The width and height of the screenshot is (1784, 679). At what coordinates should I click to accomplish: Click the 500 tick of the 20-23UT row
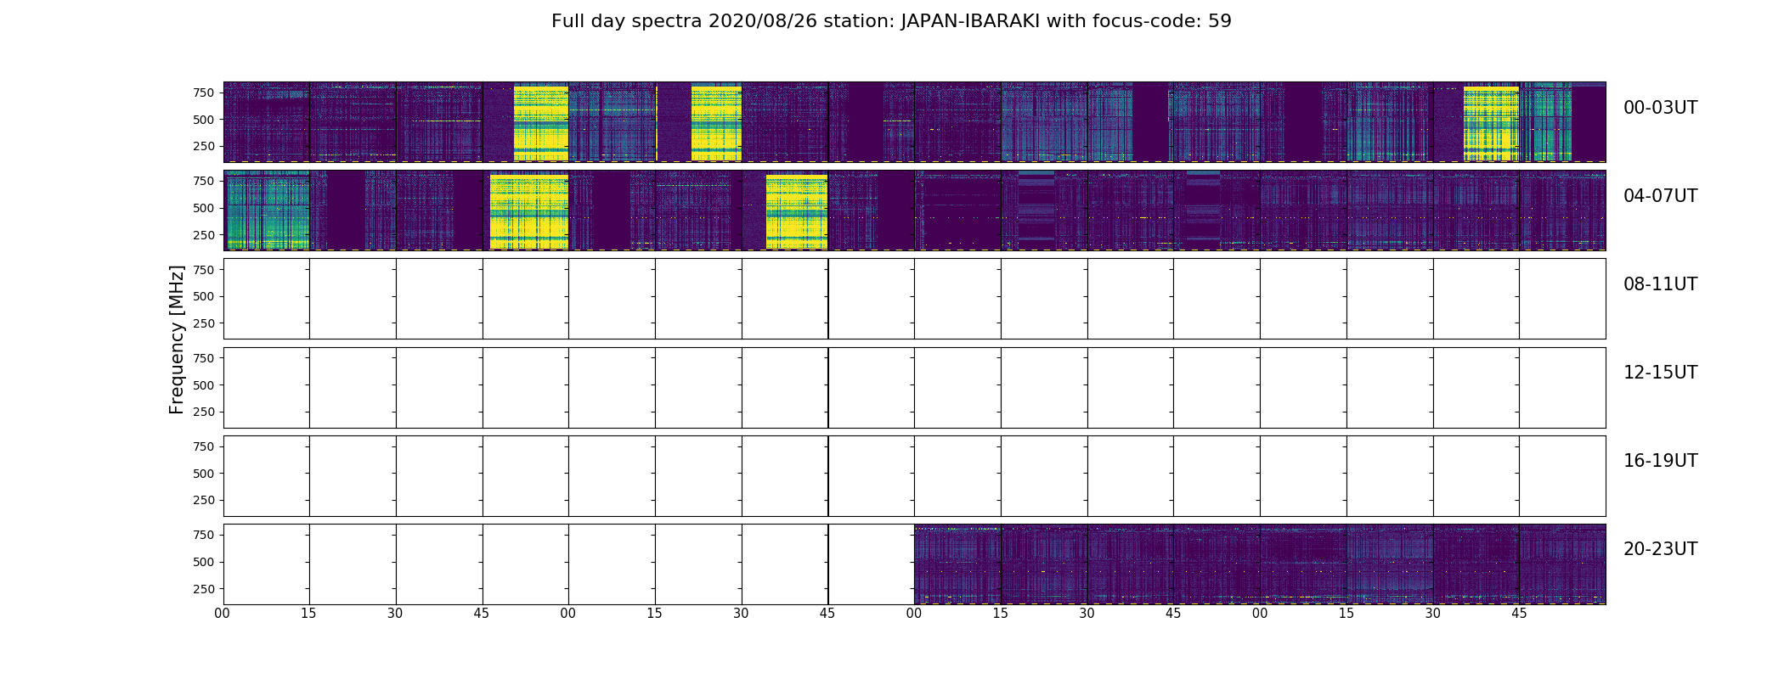pos(204,562)
